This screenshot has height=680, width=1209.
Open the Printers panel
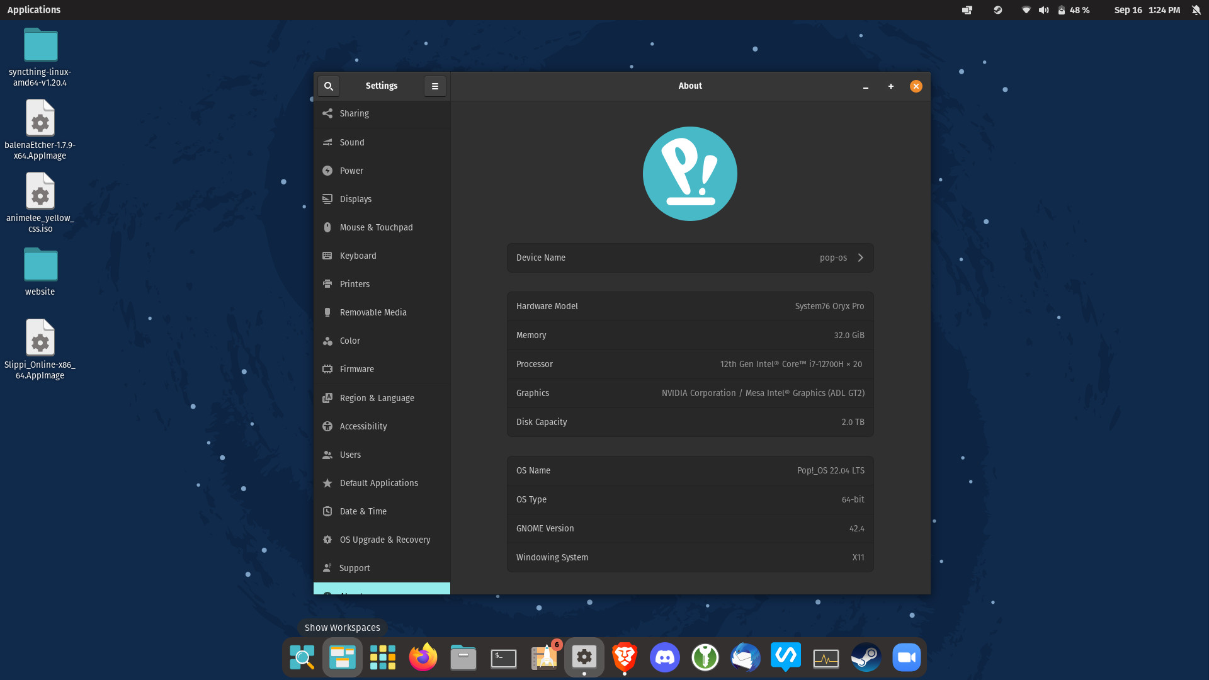[382, 284]
